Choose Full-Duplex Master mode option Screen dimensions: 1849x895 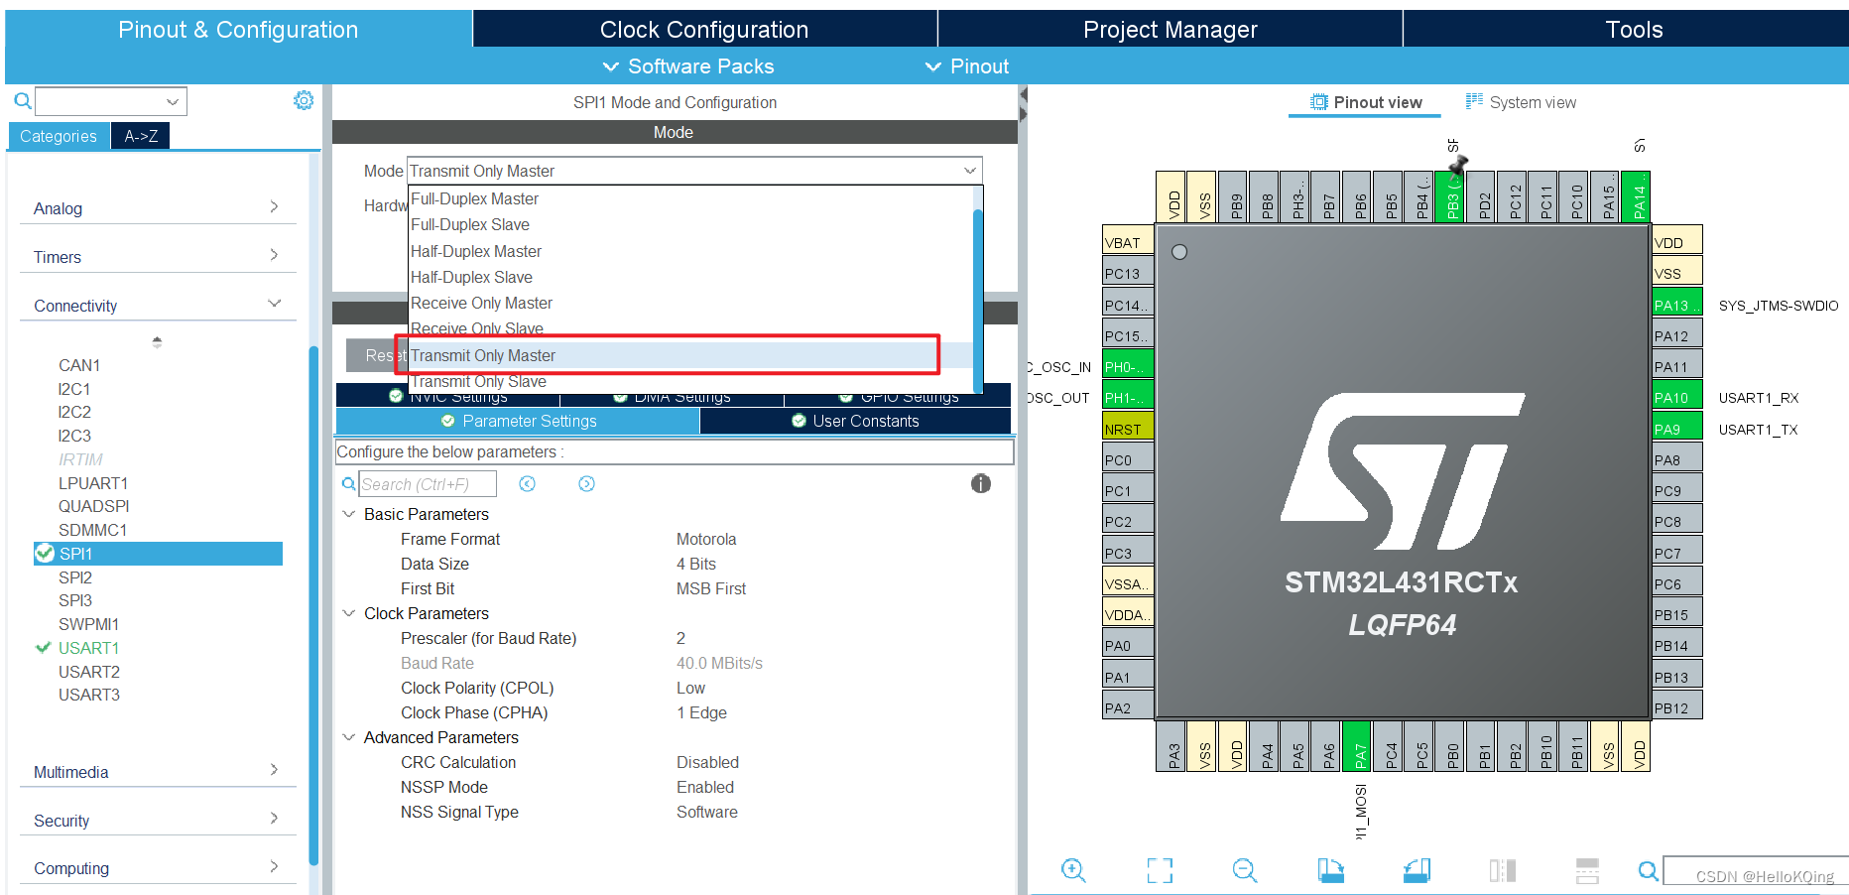pyautogui.click(x=690, y=198)
